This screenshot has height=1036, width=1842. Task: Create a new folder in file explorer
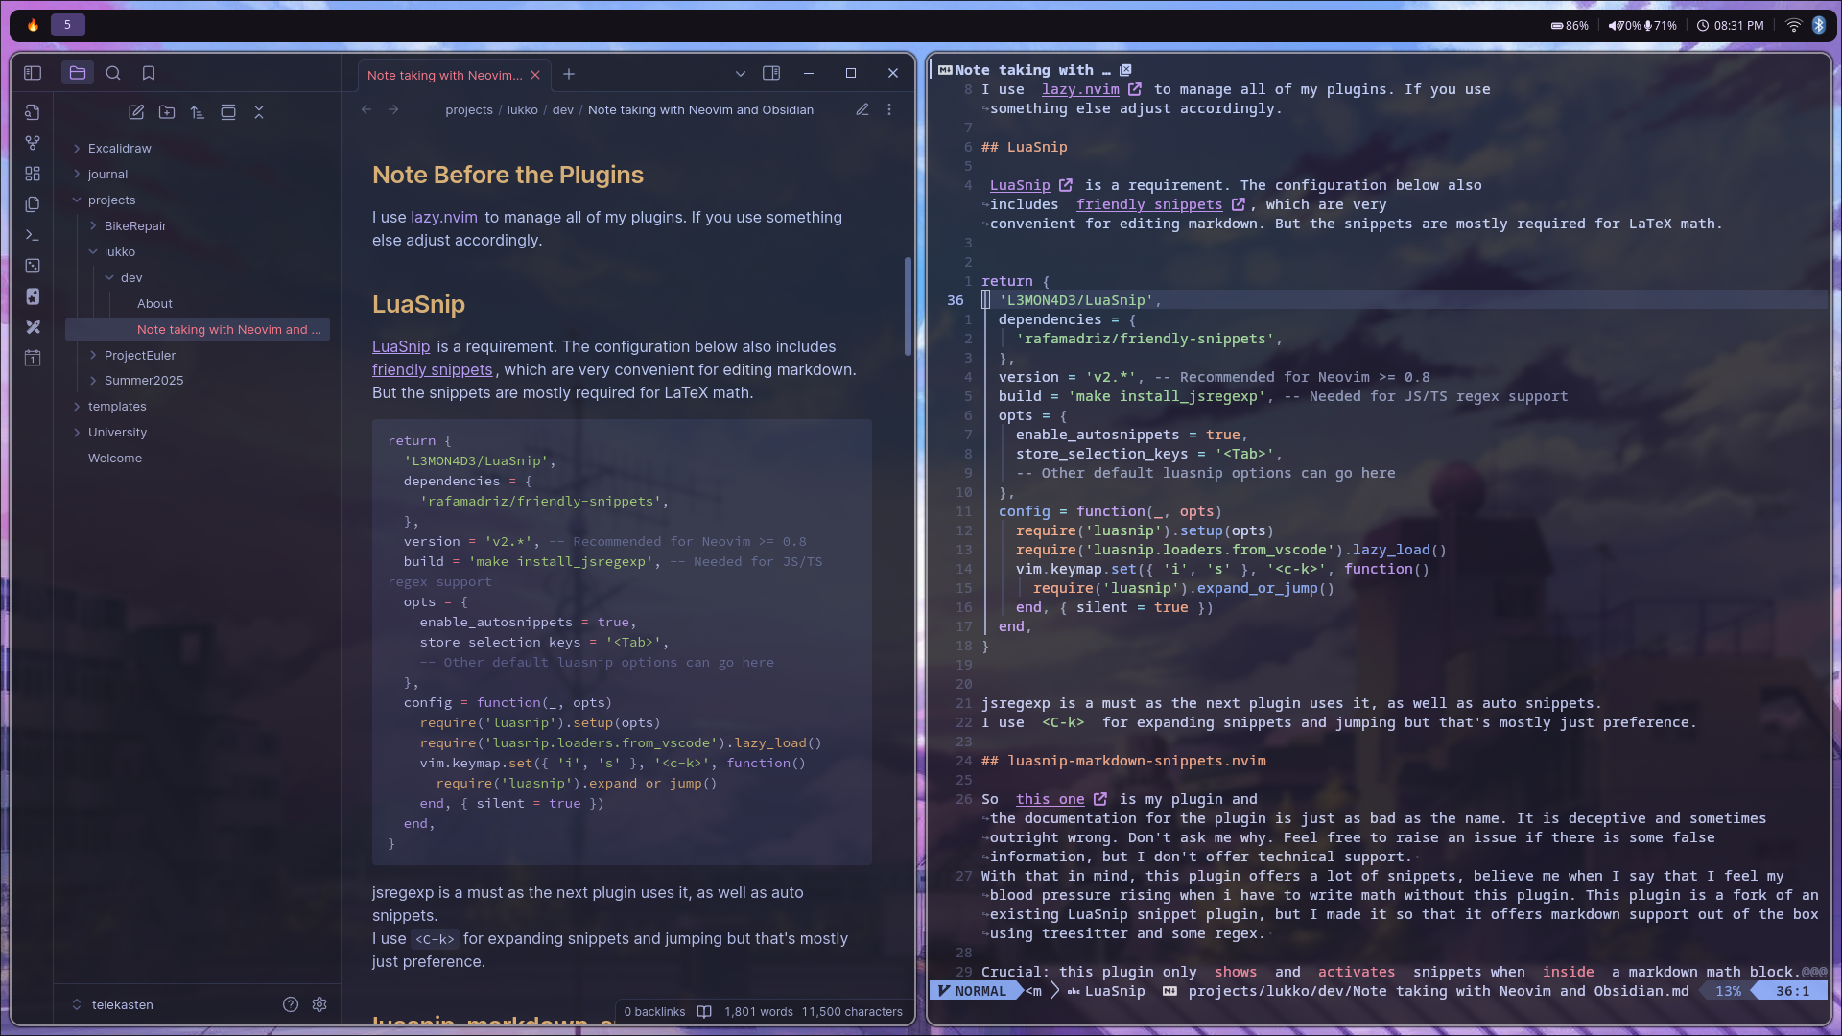167,112
